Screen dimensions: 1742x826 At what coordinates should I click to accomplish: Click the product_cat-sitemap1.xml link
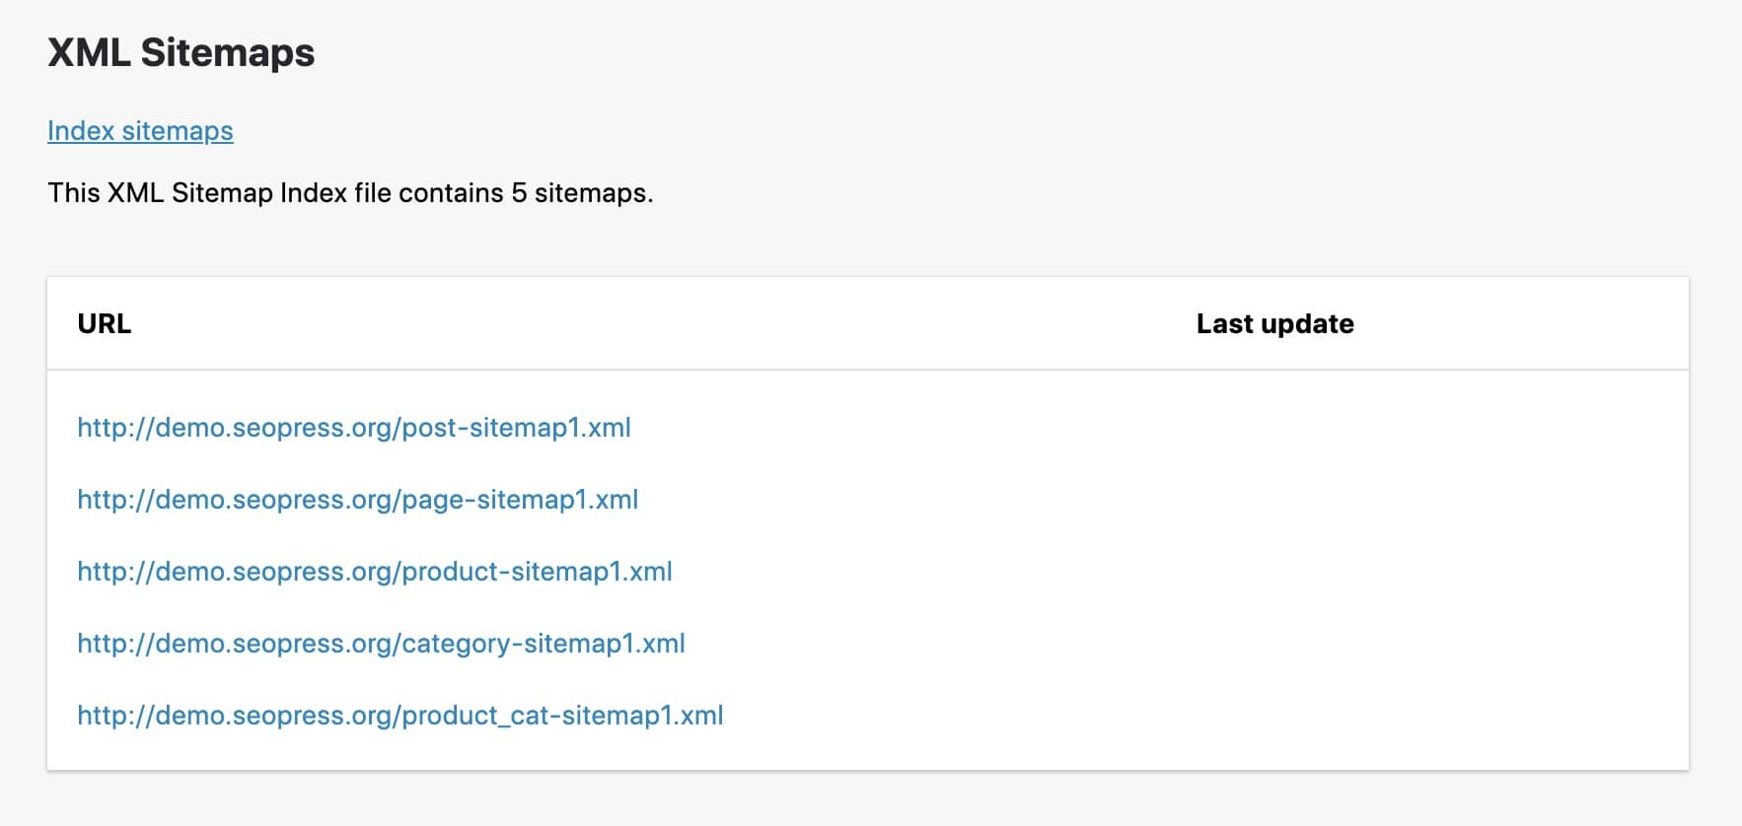[x=399, y=716]
